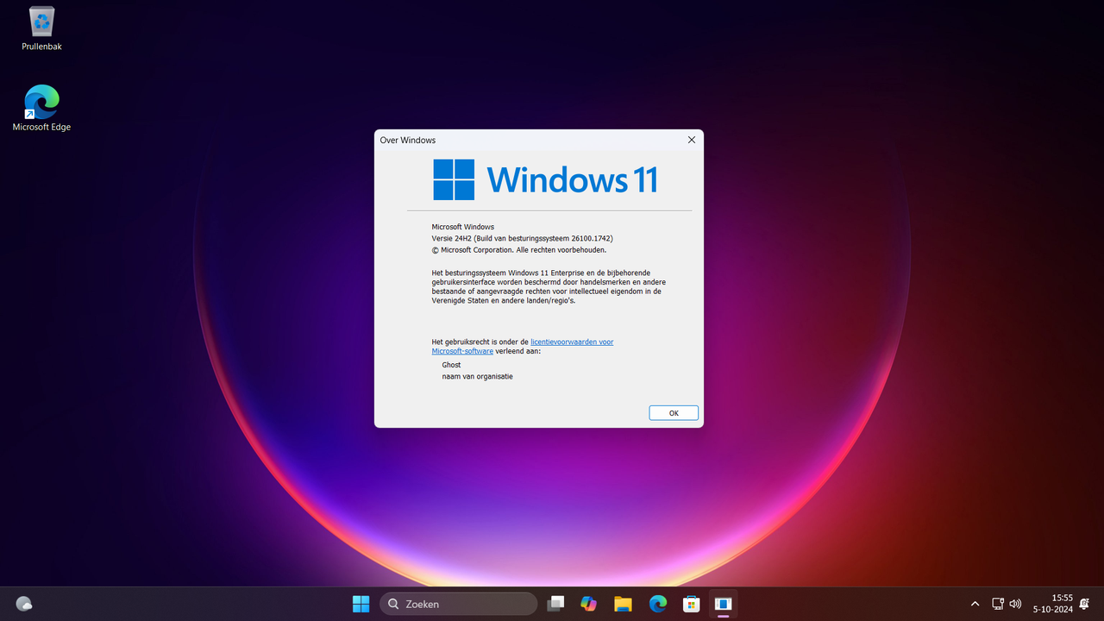
Task: Open the weather widgets button
Action: (x=24, y=604)
